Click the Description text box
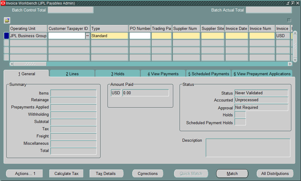 (248, 147)
